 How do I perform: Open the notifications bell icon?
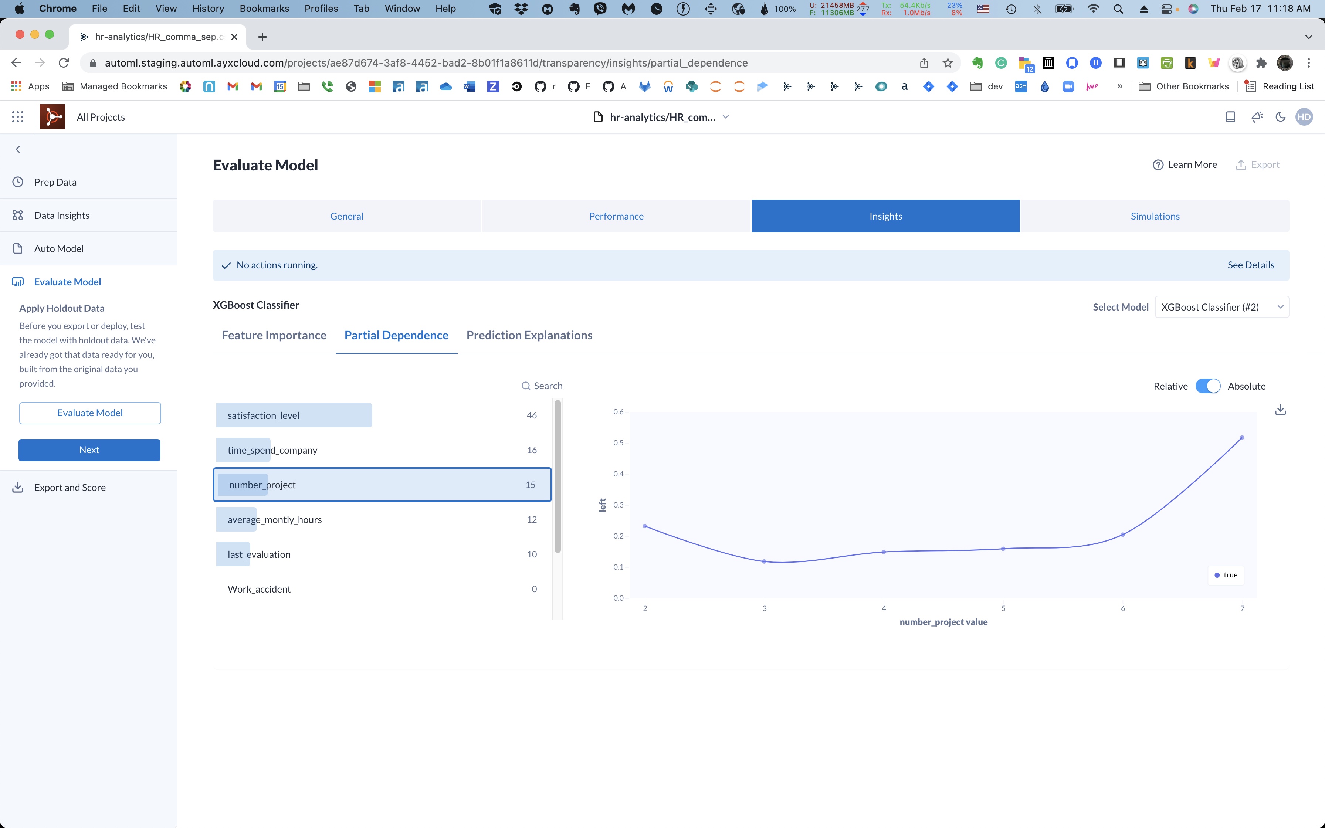(x=1257, y=117)
